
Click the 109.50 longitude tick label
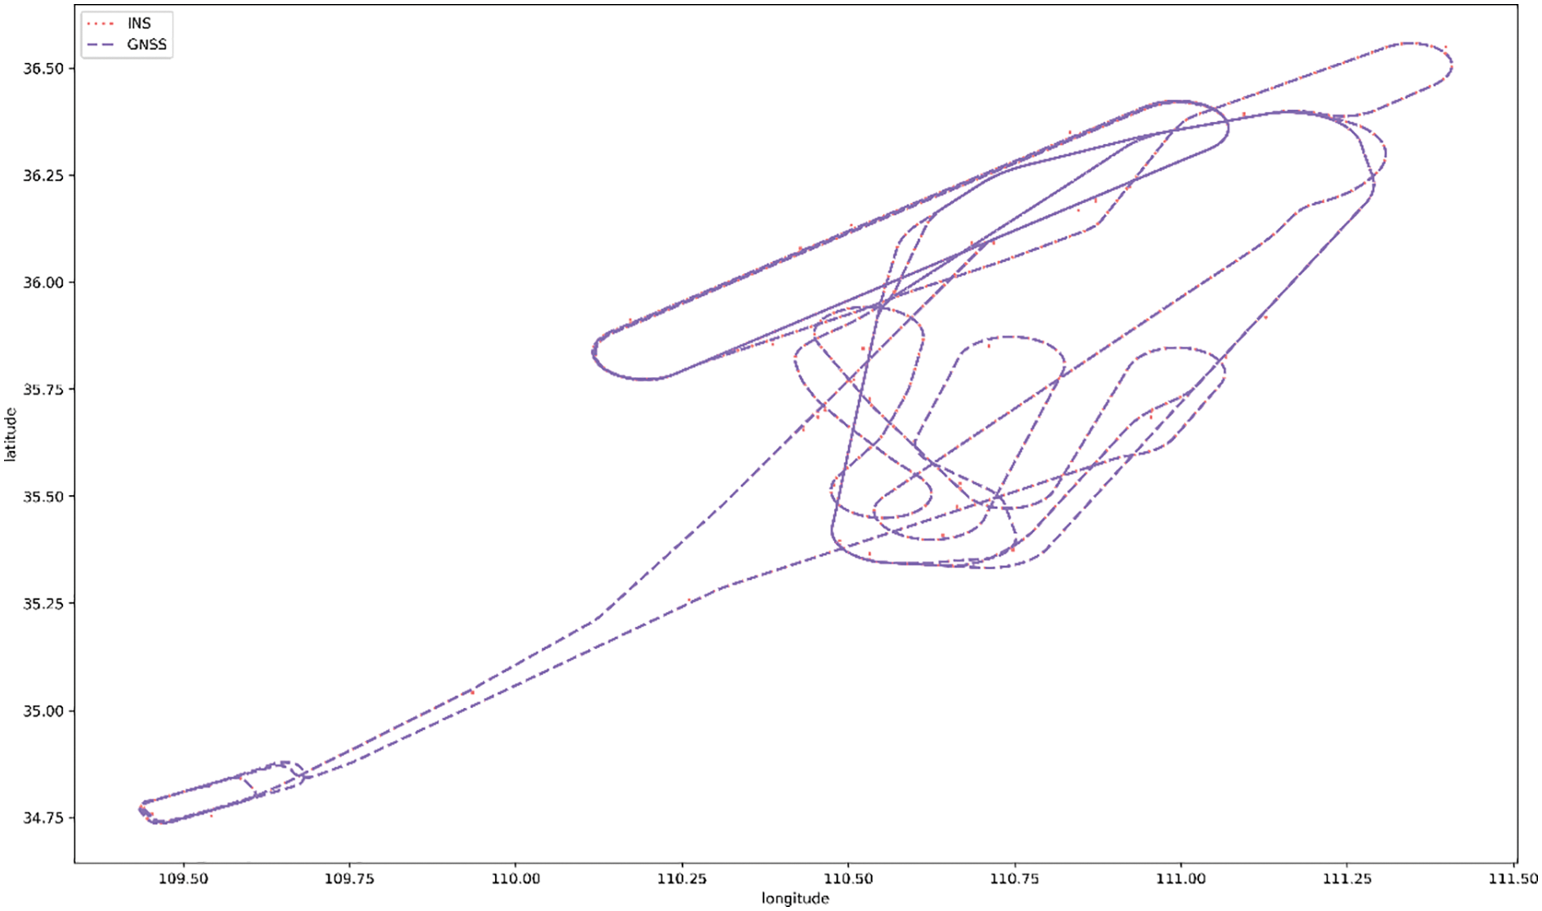pos(184,879)
